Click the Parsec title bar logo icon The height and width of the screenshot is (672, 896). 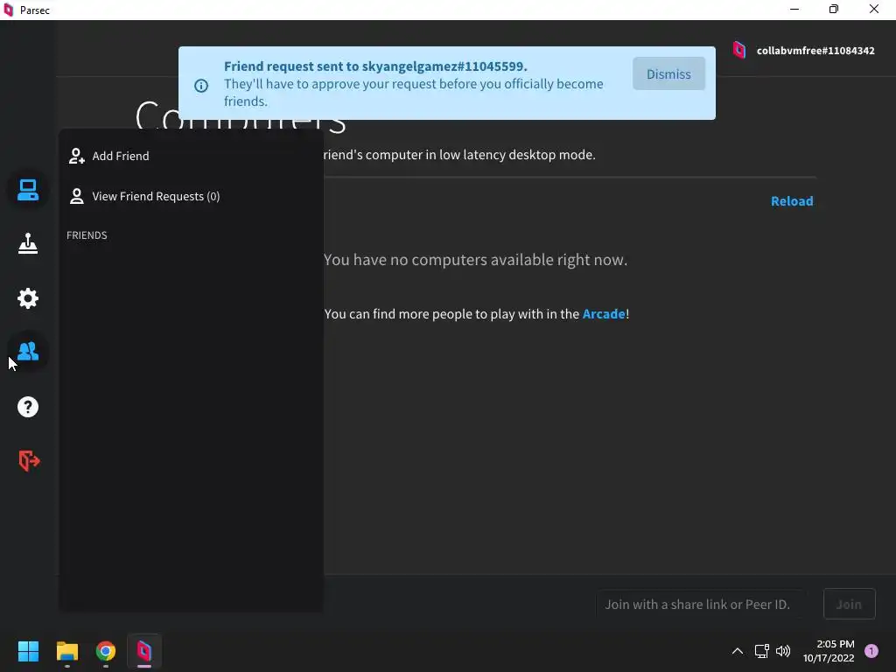click(9, 10)
